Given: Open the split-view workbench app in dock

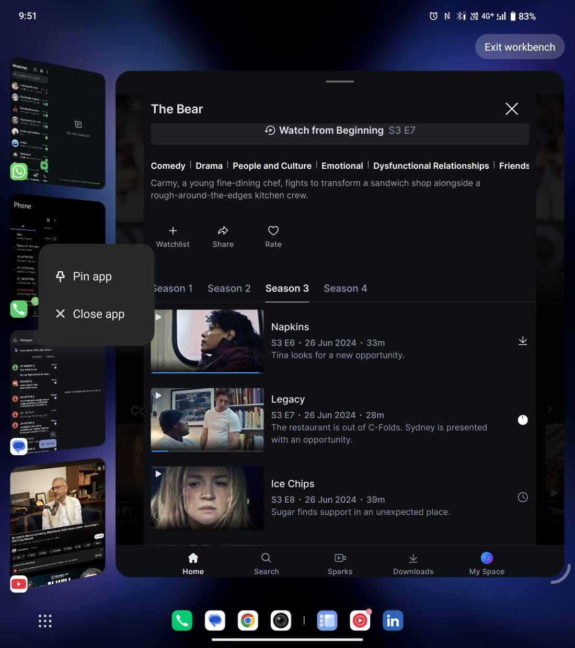Looking at the screenshot, I should (x=327, y=621).
